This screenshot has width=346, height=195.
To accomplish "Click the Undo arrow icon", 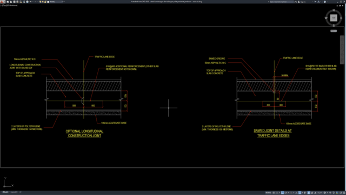I will 30,2.
